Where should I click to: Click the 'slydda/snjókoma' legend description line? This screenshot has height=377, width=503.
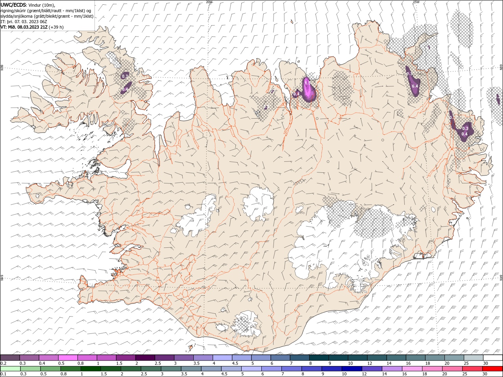pos(47,16)
